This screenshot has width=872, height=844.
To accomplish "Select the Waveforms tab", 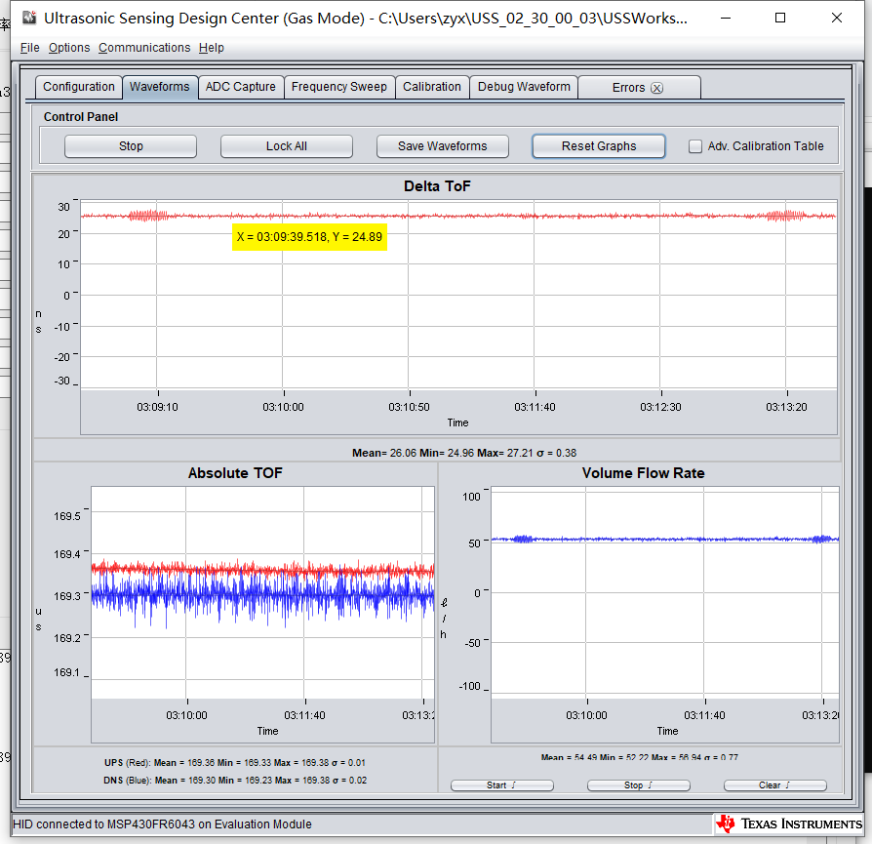I will coord(160,87).
